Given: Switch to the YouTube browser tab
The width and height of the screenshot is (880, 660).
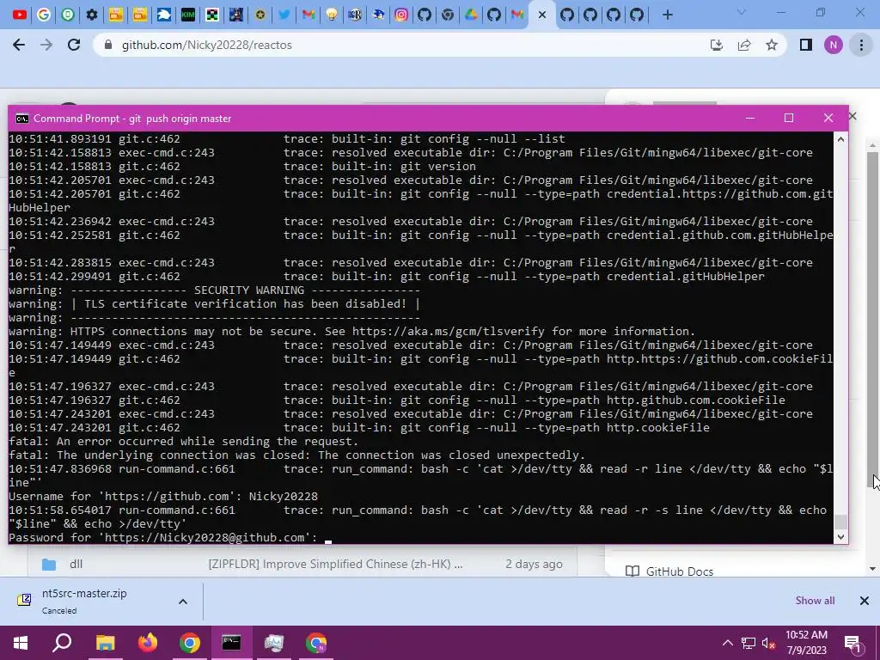Looking at the screenshot, I should point(20,15).
